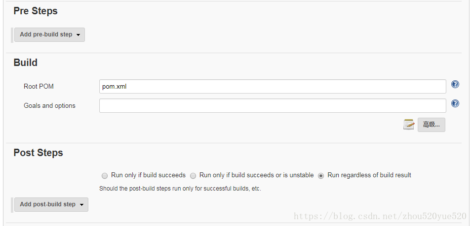Viewport: 472px width, 226px height.
Task: Click the Root POM label
Action: pos(39,87)
